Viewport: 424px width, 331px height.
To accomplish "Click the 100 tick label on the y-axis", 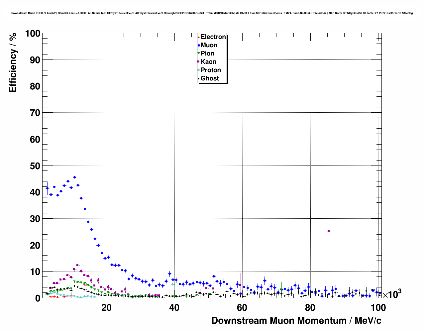I will (32, 34).
